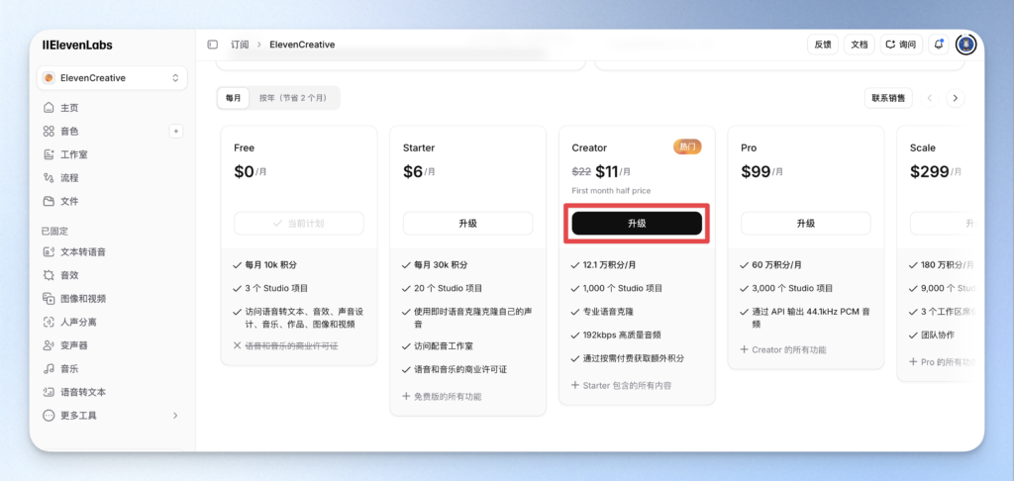1014x481 pixels.
Task: Click the 询问 ask button
Action: (901, 45)
